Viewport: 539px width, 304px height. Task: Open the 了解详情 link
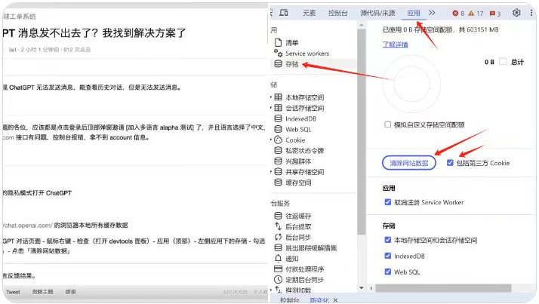tap(395, 45)
